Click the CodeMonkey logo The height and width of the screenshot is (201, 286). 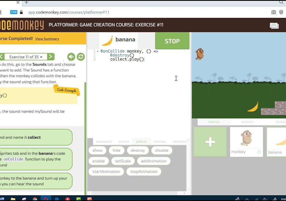(22, 25)
